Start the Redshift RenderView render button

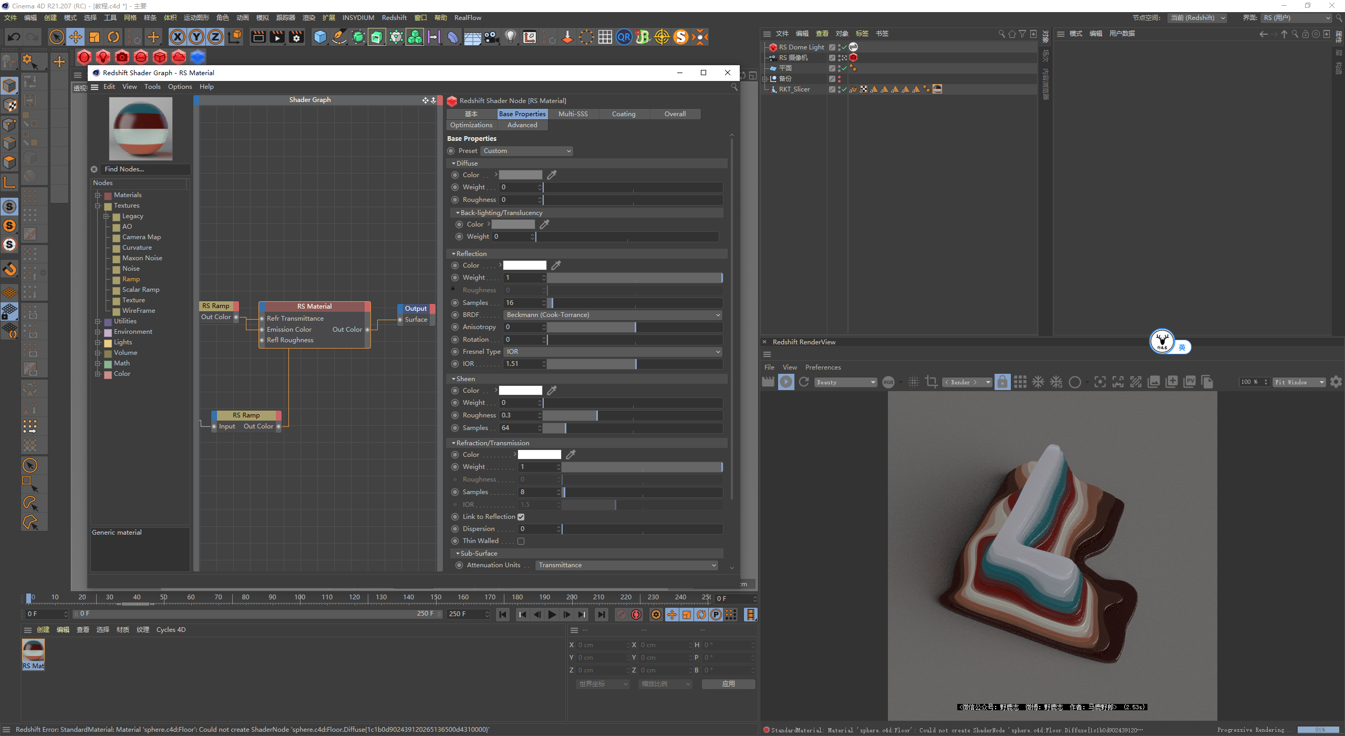[786, 382]
